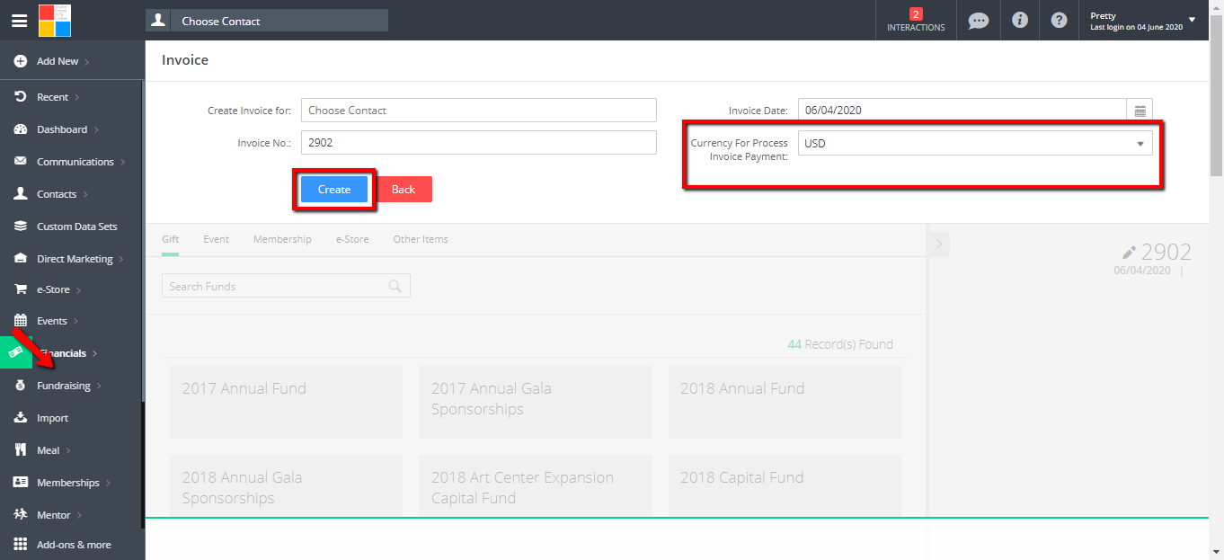Click the Invoice No. field
This screenshot has height=560, width=1224.
click(479, 143)
